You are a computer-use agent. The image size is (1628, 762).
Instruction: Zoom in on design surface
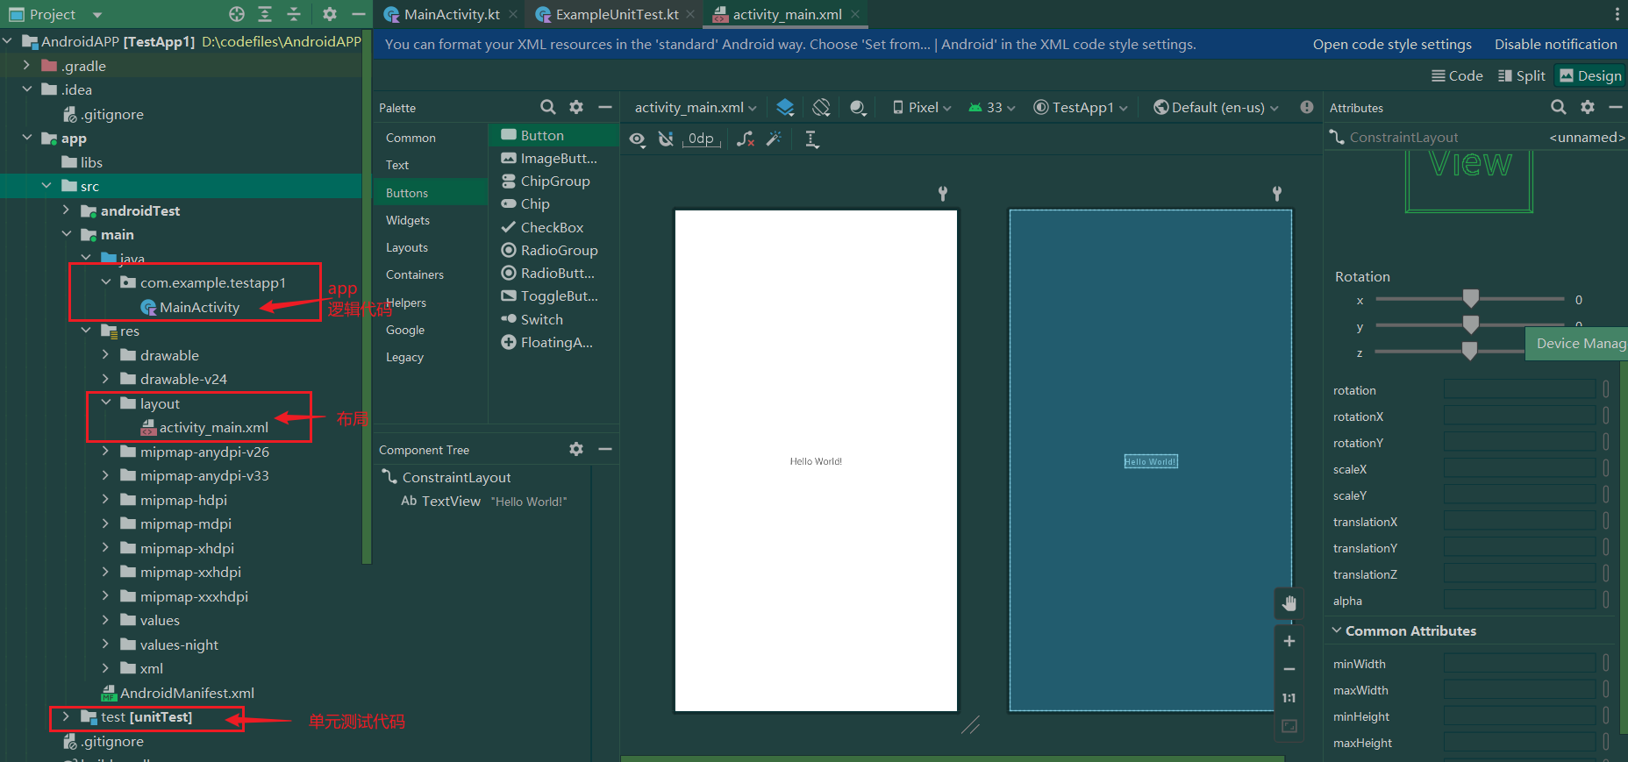[1289, 641]
